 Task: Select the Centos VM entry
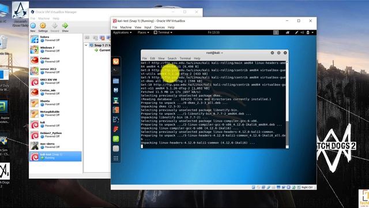pos(55,60)
